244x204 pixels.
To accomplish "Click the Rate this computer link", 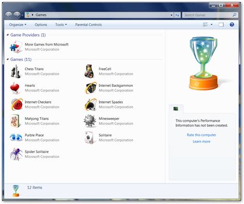I will pos(201,135).
